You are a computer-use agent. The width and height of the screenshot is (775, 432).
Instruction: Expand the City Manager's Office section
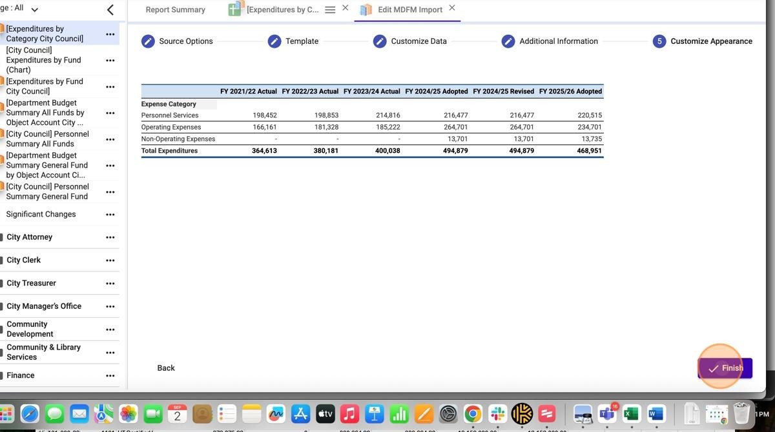tap(44, 306)
